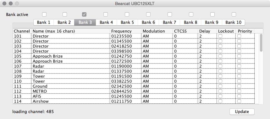The height and width of the screenshot is (119, 270).
Task: Click the Channel column header
Action: click(22, 31)
